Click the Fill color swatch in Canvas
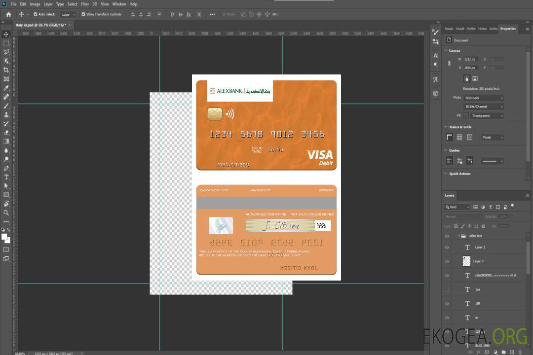 click(466, 116)
